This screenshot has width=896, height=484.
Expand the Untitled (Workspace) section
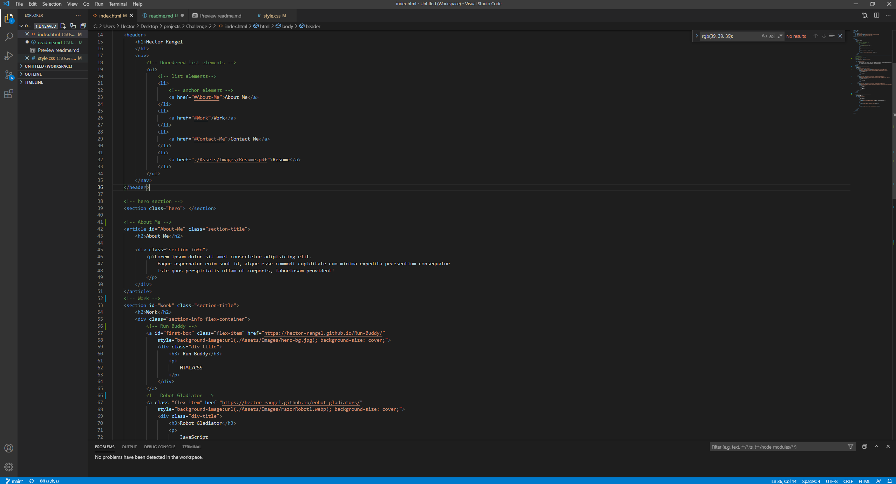click(47, 66)
